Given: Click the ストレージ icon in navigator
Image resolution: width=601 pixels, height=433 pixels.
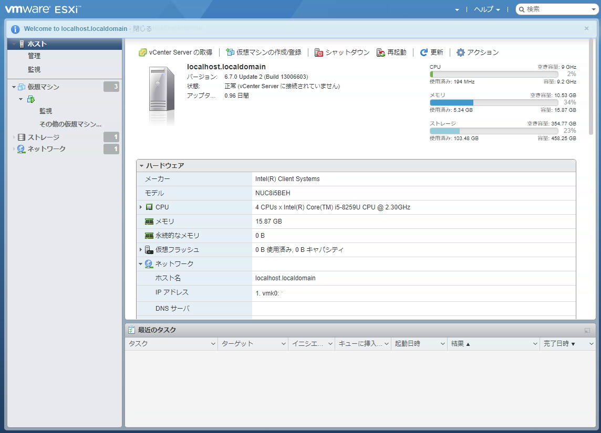Looking at the screenshot, I should click(22, 137).
